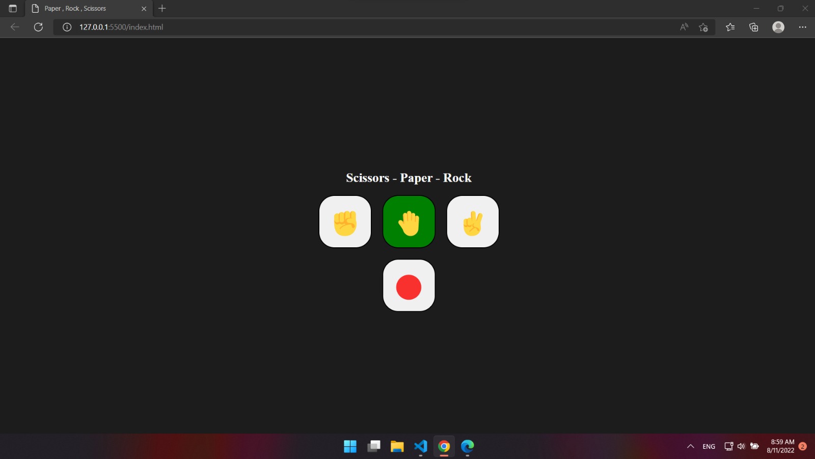This screenshot has height=459, width=815.
Task: Go back using the browser back arrow
Action: [x=15, y=27]
